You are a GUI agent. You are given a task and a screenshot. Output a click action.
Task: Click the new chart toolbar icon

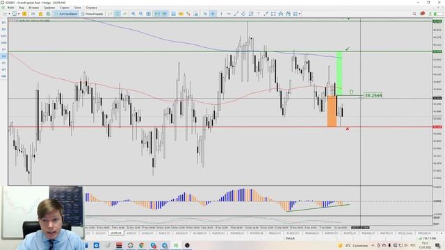click(x=5, y=14)
